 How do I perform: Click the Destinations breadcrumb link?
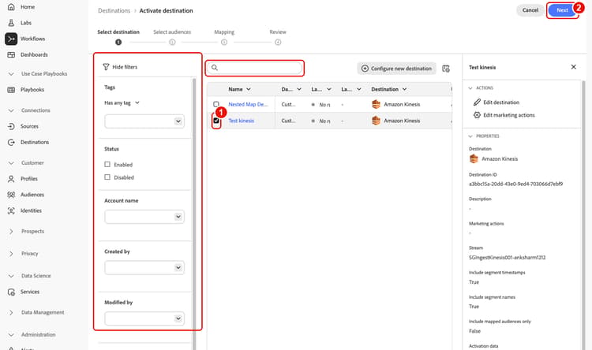click(x=114, y=10)
